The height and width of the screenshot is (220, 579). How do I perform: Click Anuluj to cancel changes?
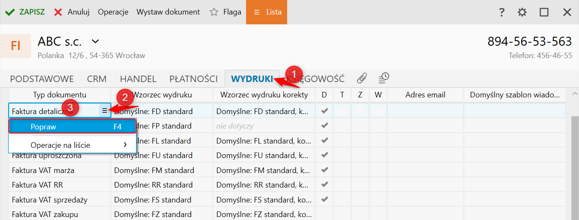pos(72,12)
